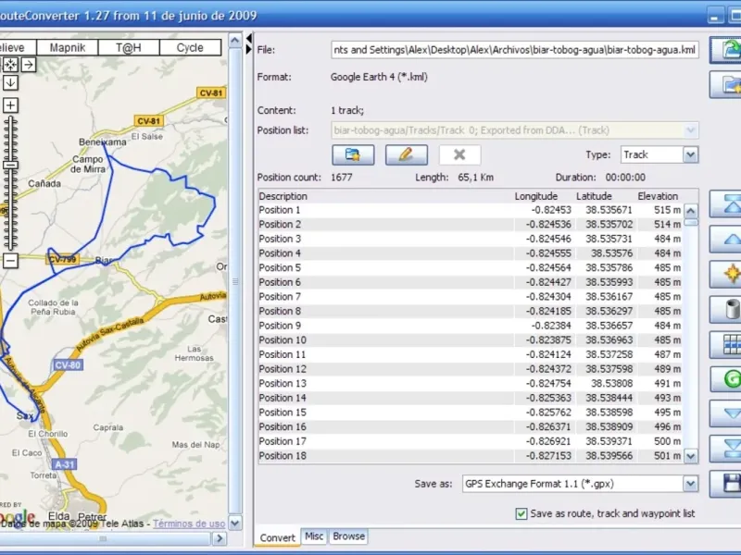The width and height of the screenshot is (741, 555).
Task: Click the new folder-style button below open
Action: [x=726, y=85]
